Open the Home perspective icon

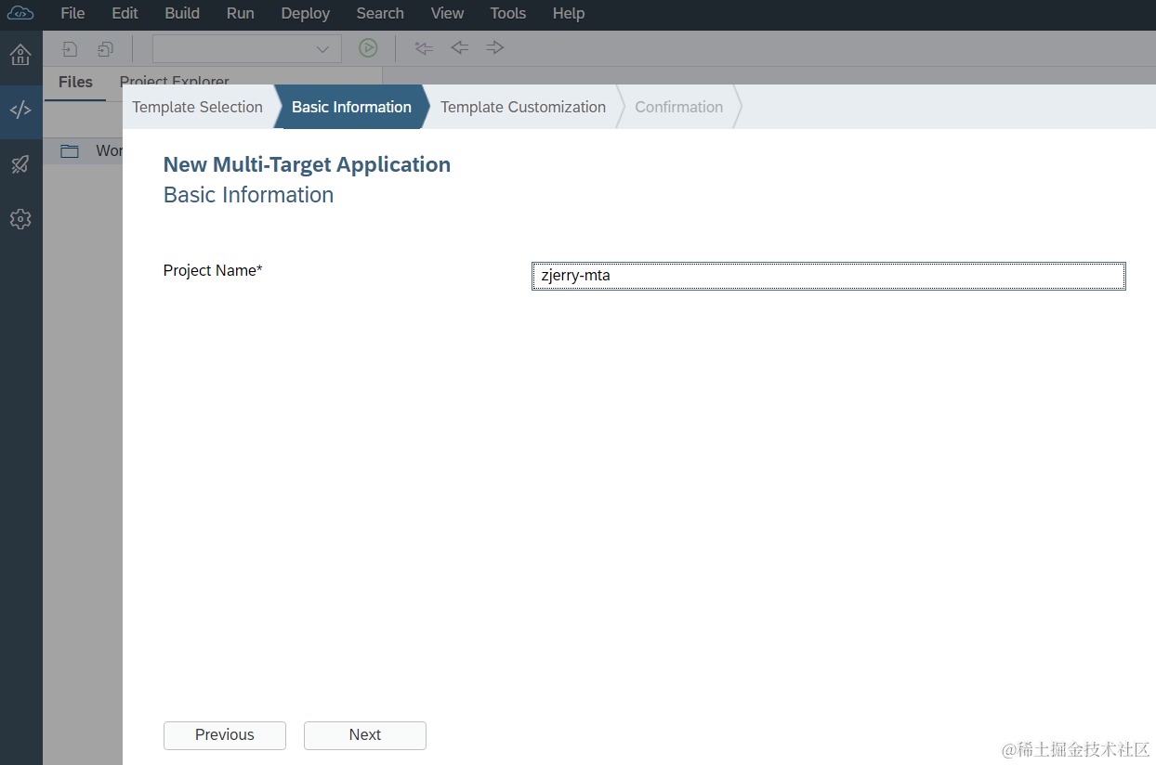tap(20, 55)
